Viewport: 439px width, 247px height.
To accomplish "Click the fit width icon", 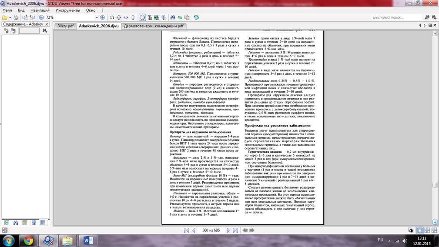I will click(126, 17).
